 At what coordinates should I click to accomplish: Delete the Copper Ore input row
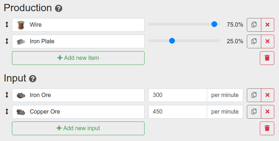(267, 112)
